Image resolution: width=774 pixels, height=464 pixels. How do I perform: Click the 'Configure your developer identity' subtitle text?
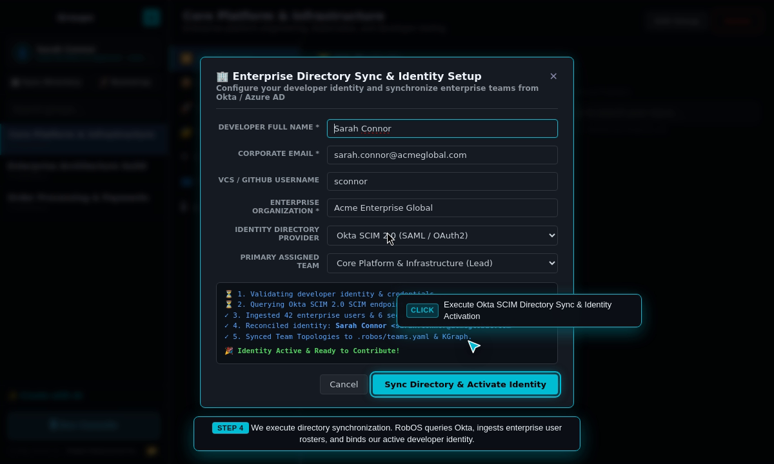pos(377,93)
